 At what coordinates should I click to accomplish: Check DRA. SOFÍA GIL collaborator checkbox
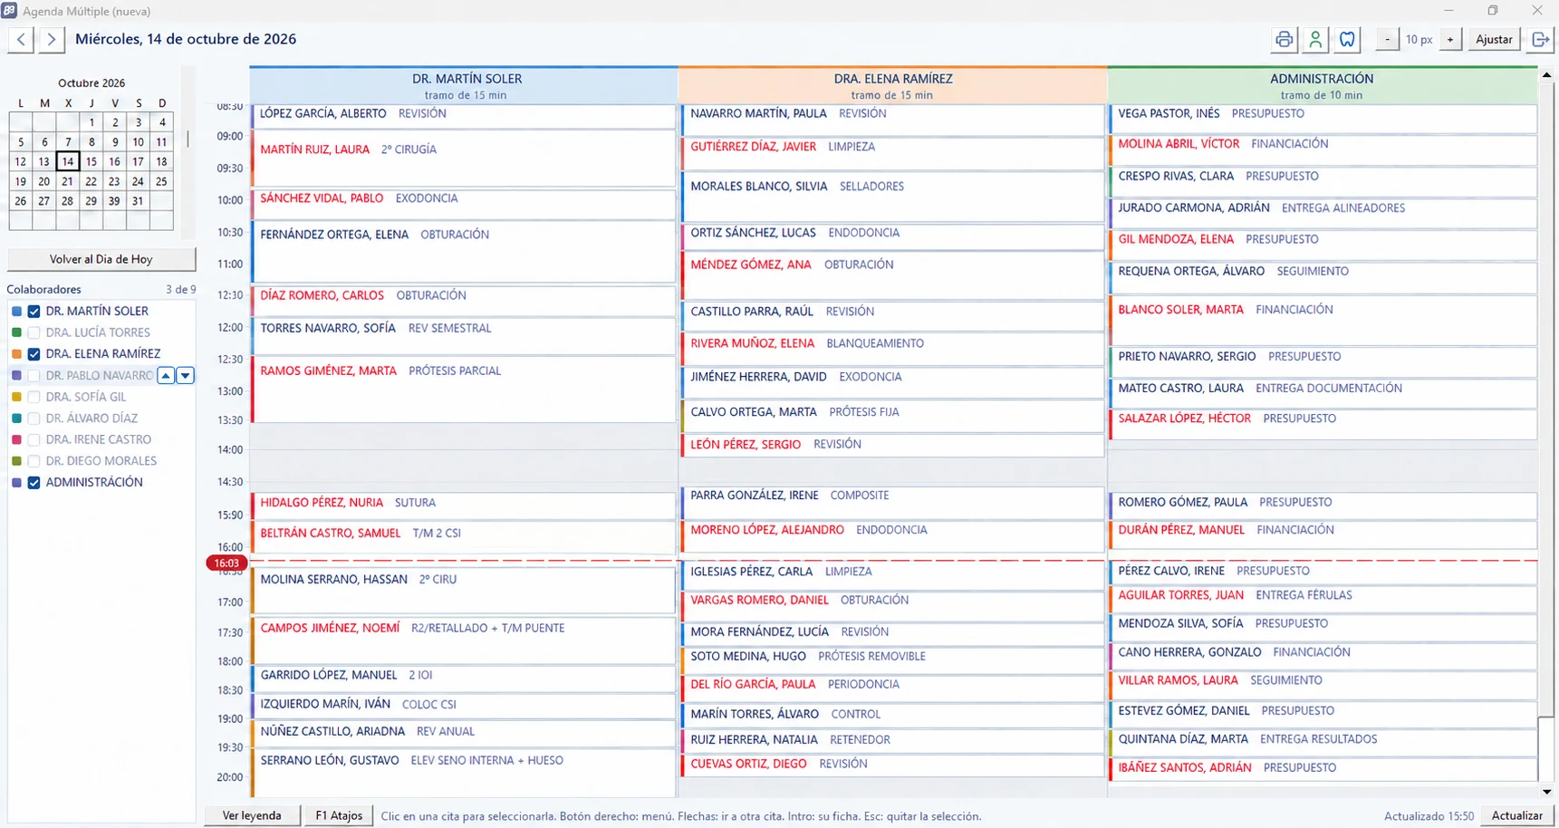(34, 397)
